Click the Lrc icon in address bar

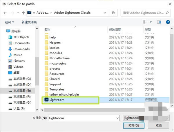pos(29,13)
